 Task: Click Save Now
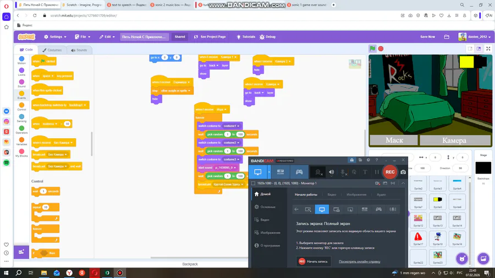(x=427, y=37)
